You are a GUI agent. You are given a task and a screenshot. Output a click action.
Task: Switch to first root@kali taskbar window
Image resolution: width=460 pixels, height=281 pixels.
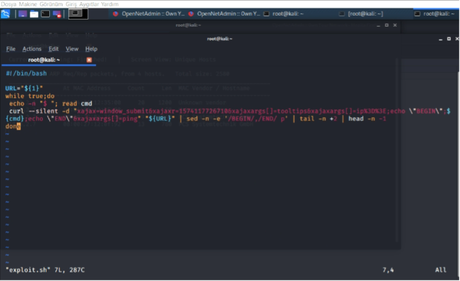point(283,14)
